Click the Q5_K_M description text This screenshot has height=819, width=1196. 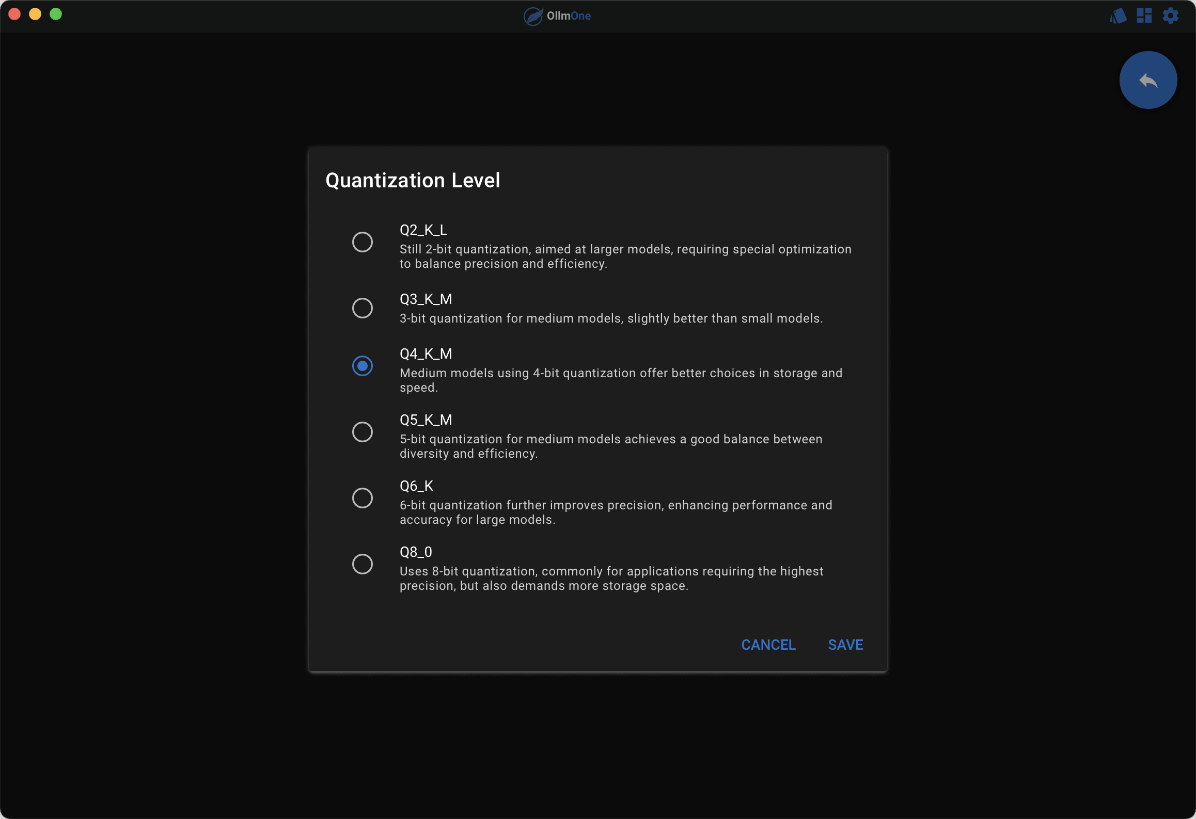(610, 446)
